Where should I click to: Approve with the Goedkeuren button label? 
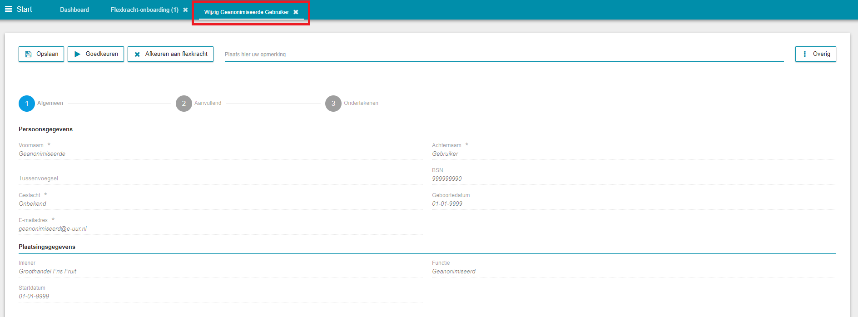pyautogui.click(x=102, y=54)
